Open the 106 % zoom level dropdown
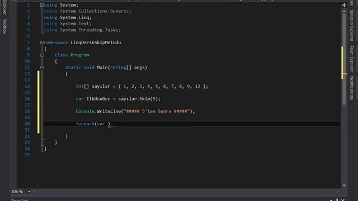Image resolution: width=358 pixels, height=201 pixels. click(x=29, y=192)
